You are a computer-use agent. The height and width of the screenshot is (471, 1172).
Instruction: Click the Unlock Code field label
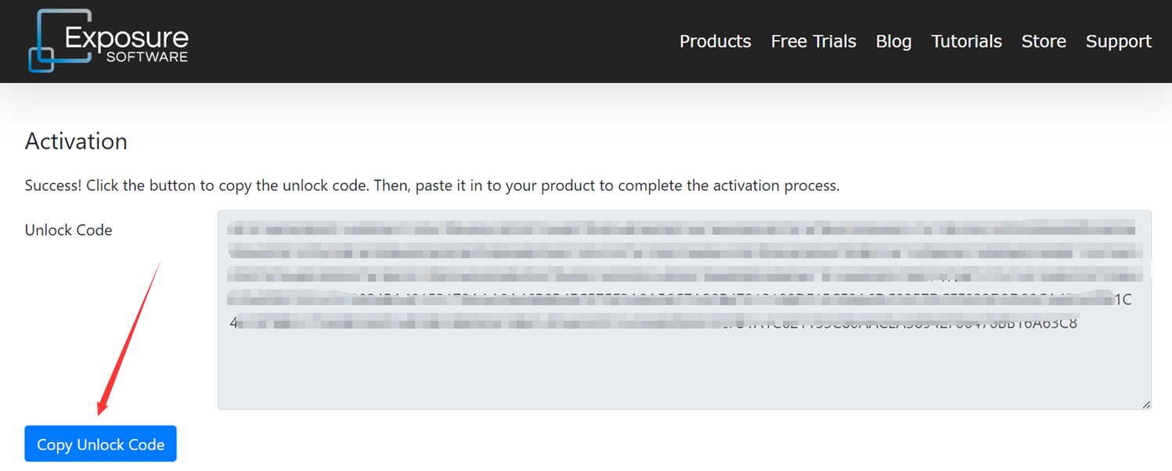click(68, 230)
